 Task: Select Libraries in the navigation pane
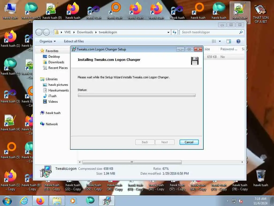coord(51,79)
